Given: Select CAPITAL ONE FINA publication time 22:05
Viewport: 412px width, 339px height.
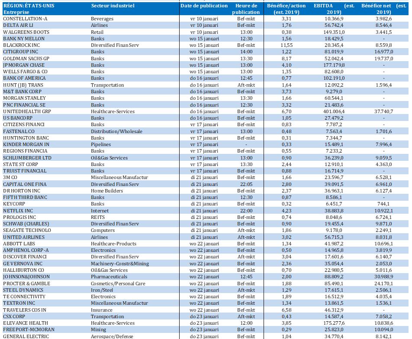Looking at the screenshot, I should (246, 184).
